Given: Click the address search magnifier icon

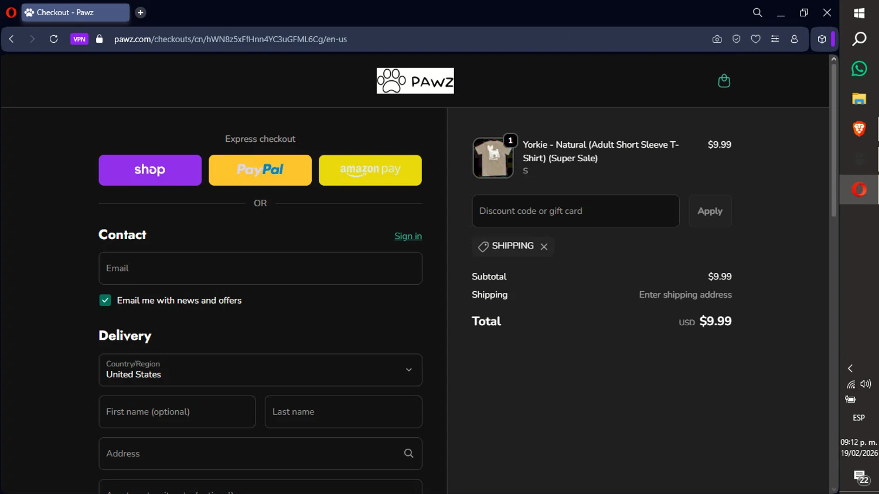Looking at the screenshot, I should click(x=408, y=454).
